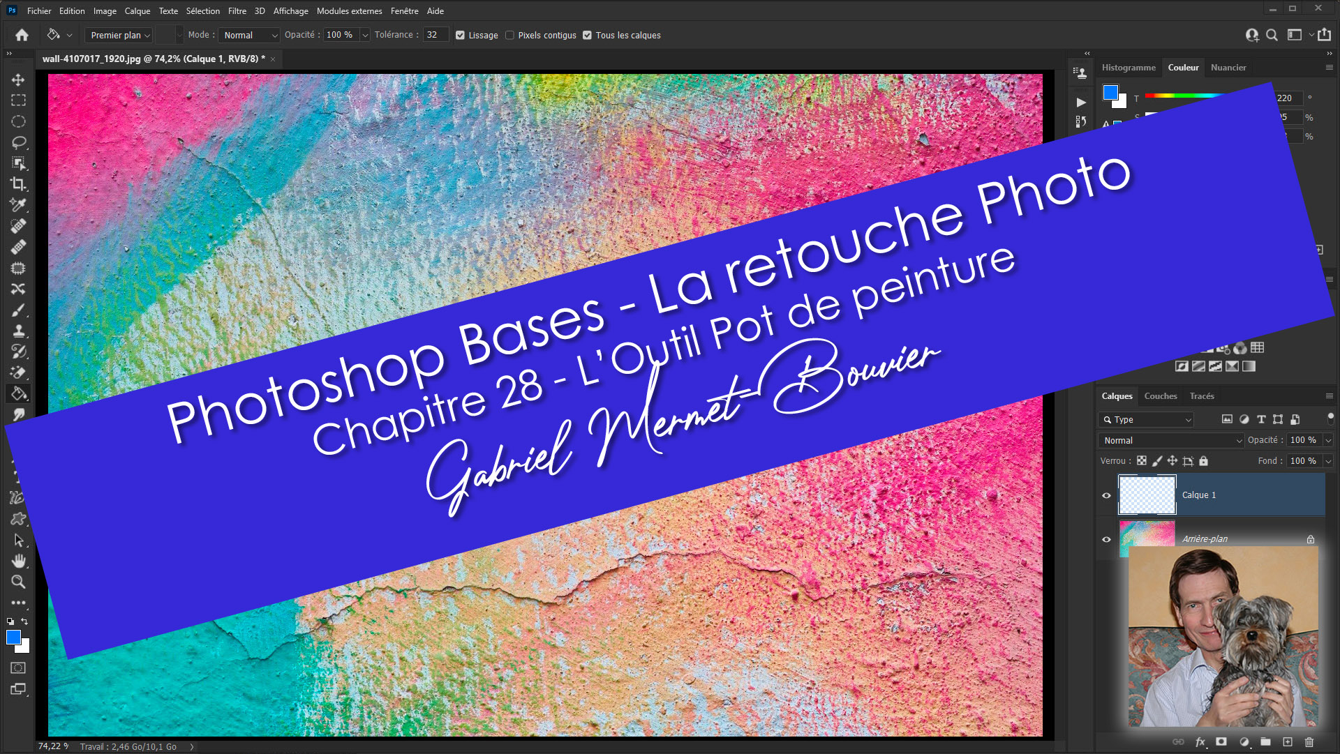
Task: Enable the Pixels contigus checkbox
Action: 509,35
